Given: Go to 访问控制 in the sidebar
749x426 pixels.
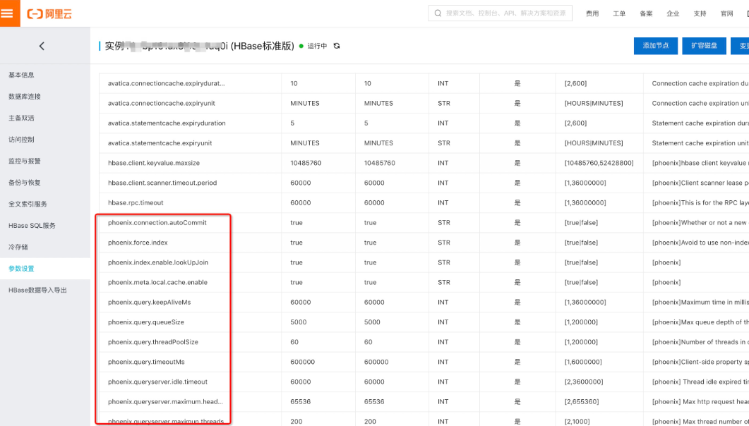Looking at the screenshot, I should tap(21, 140).
